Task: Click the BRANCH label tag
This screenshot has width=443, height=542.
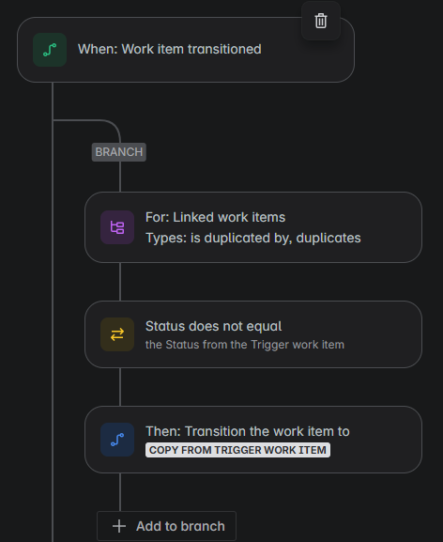Action: tap(119, 152)
